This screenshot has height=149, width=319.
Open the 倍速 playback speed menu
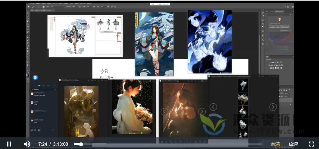point(293,144)
